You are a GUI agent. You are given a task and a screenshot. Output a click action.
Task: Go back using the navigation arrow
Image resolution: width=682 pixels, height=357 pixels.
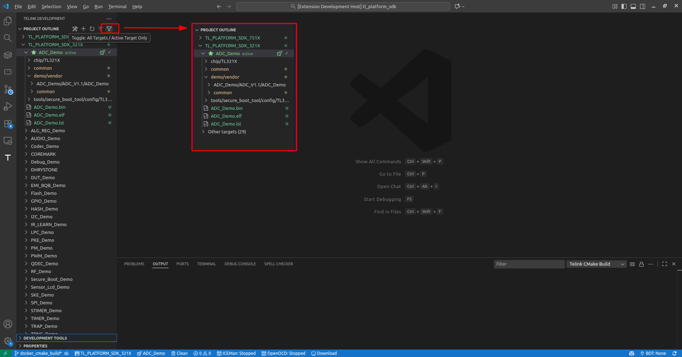click(219, 6)
